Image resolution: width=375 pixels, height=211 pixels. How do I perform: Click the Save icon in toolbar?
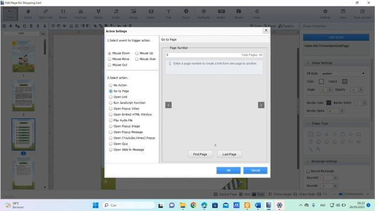343,13
